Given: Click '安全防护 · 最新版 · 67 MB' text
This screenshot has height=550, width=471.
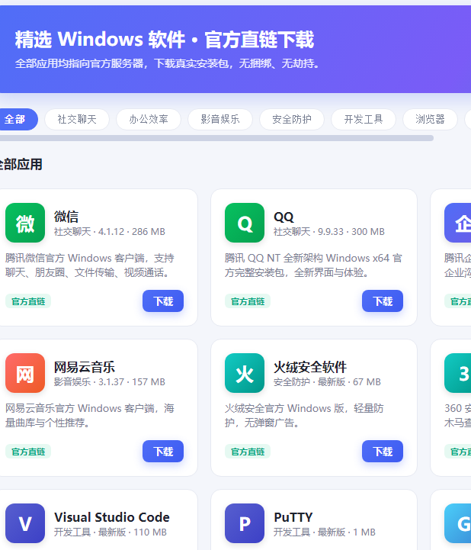Looking at the screenshot, I should click(327, 381).
